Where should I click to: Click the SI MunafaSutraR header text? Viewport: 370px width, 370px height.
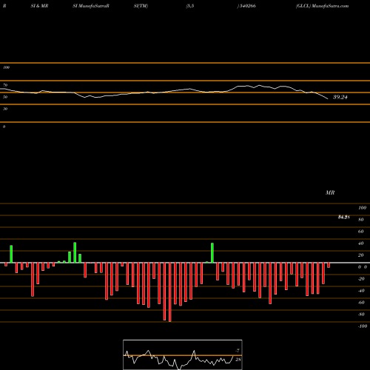(x=91, y=6)
